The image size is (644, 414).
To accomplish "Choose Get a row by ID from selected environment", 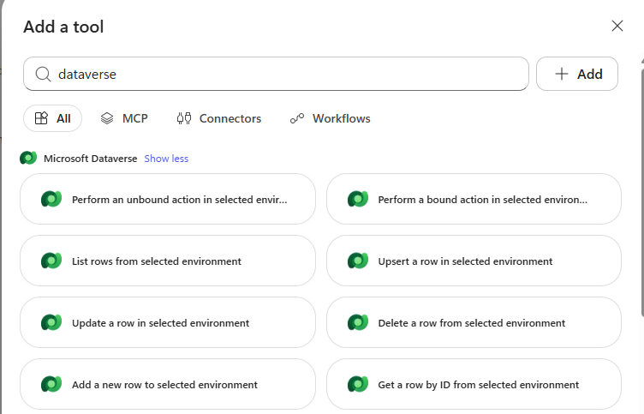I will pyautogui.click(x=474, y=384).
